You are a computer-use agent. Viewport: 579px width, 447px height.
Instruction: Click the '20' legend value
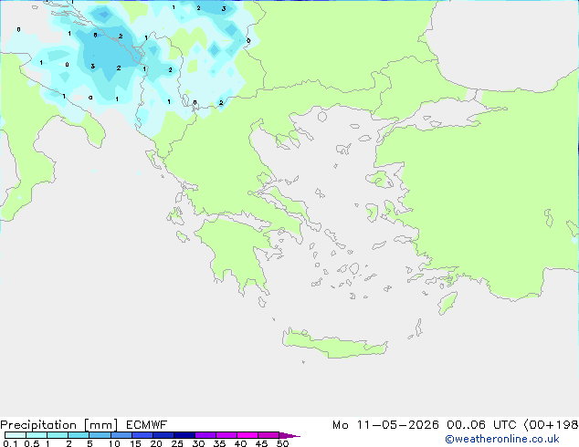point(156,443)
